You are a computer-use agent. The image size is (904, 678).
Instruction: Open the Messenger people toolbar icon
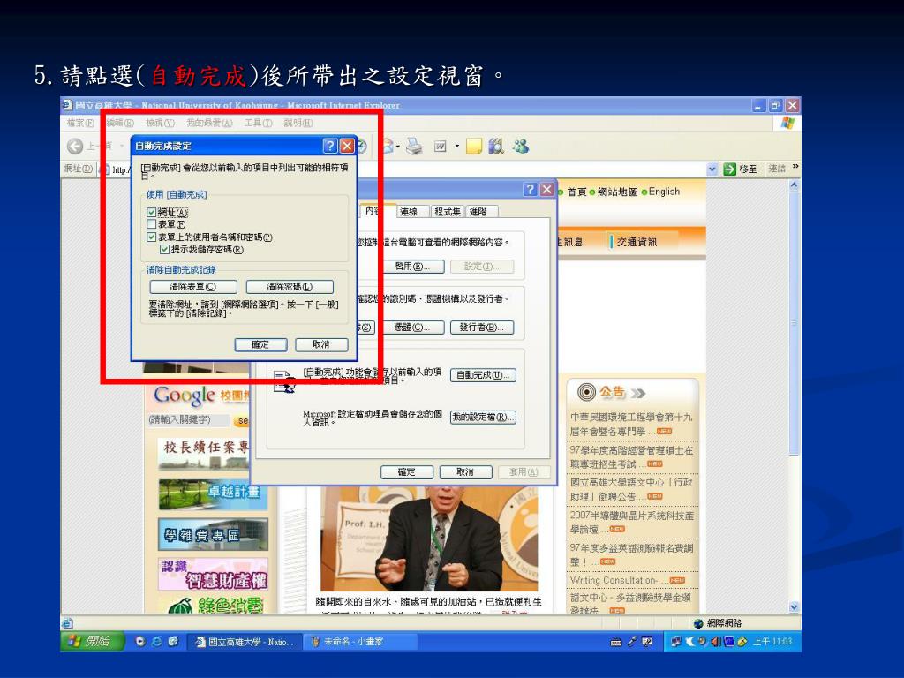pos(521,146)
